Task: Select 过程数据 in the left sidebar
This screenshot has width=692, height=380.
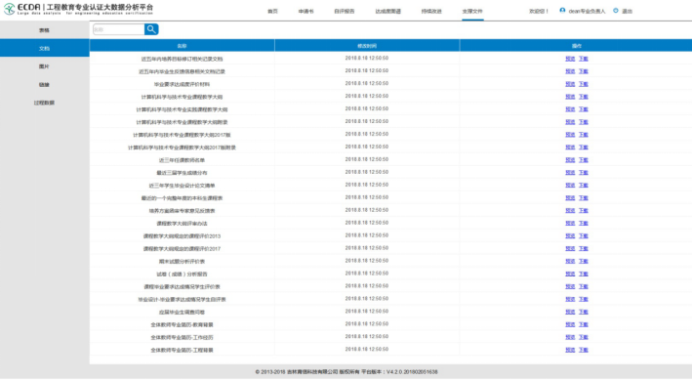Action: [x=44, y=103]
